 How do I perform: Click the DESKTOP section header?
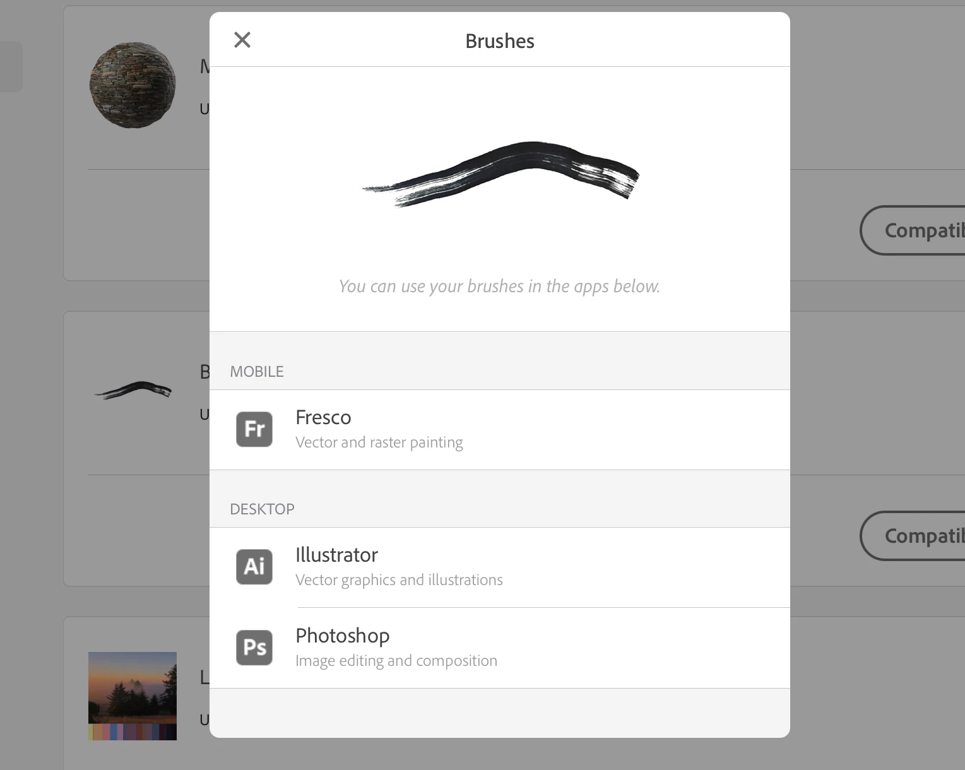tap(262, 509)
